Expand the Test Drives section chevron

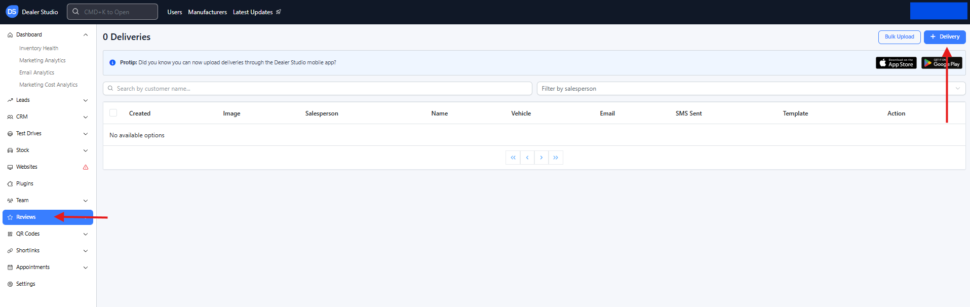coord(86,134)
